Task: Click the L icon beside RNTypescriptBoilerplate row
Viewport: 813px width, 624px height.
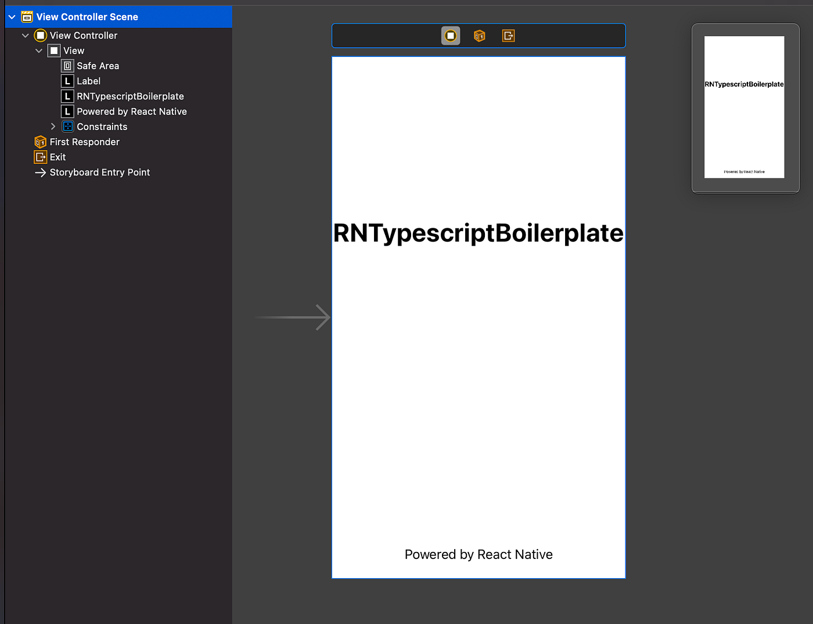Action: pyautogui.click(x=67, y=96)
